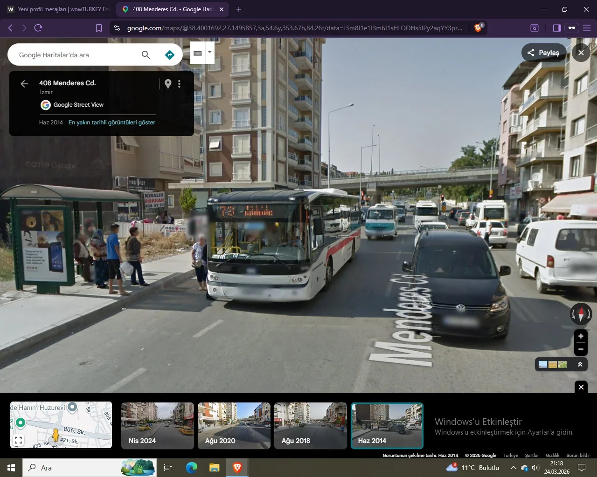Select the Ağu 2018 street view thumbnail
Image resolution: width=597 pixels, height=477 pixels.
pos(310,425)
